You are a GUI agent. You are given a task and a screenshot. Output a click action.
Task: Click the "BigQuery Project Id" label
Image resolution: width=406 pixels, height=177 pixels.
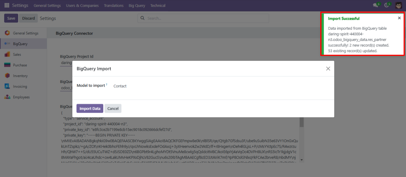coord(77,57)
